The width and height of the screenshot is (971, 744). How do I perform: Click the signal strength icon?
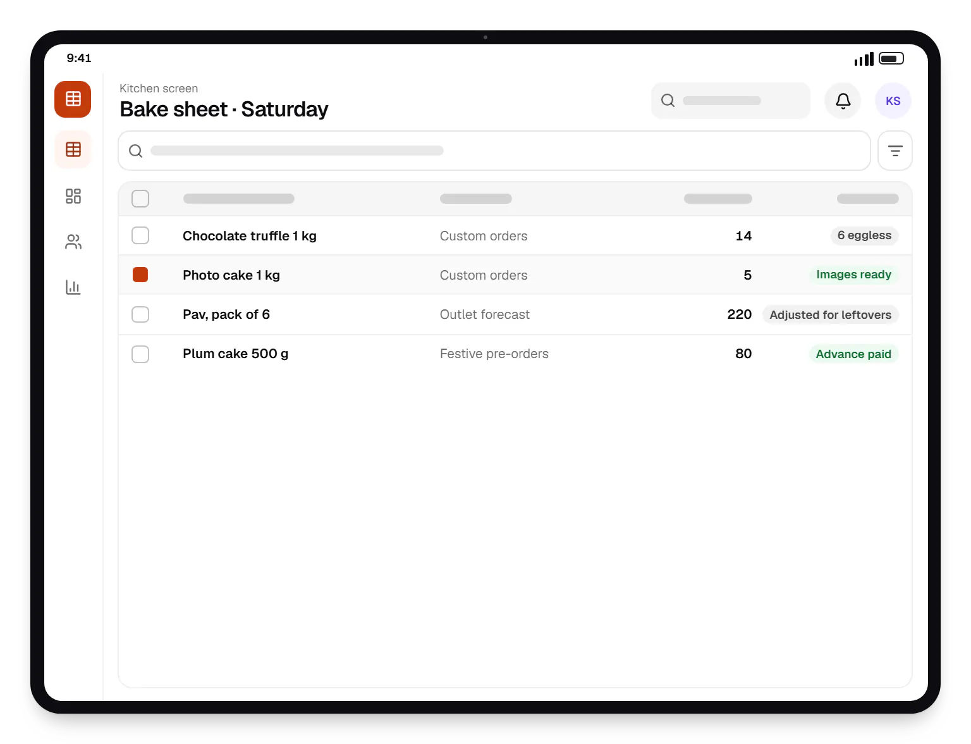[864, 59]
